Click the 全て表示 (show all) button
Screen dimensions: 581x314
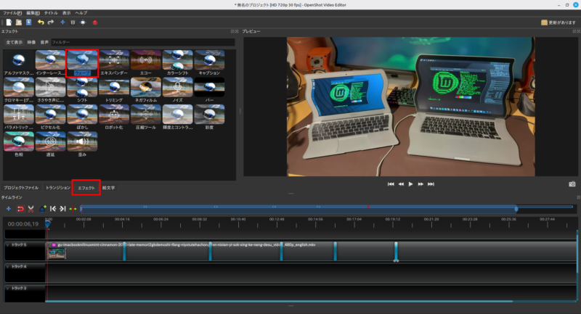14,42
